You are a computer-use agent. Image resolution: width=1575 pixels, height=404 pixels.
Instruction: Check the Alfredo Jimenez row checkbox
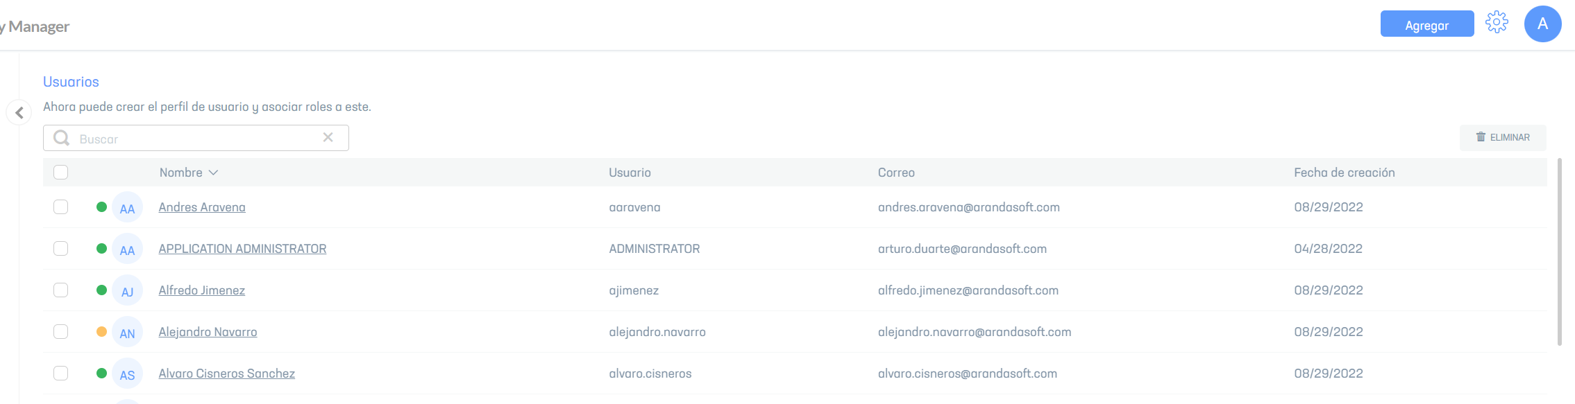click(x=61, y=290)
